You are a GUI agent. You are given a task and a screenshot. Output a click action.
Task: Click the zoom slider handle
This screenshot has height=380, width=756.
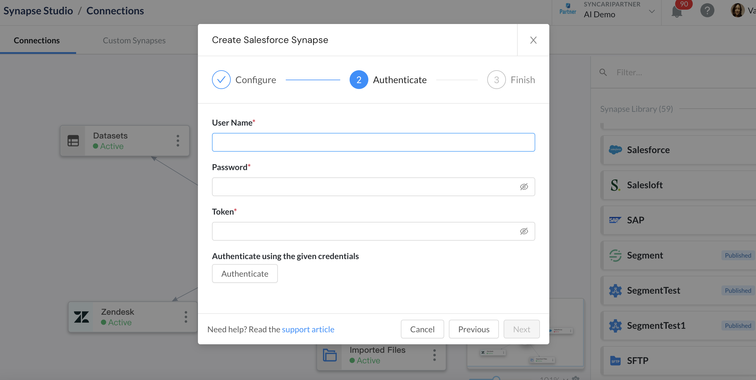[x=496, y=378]
